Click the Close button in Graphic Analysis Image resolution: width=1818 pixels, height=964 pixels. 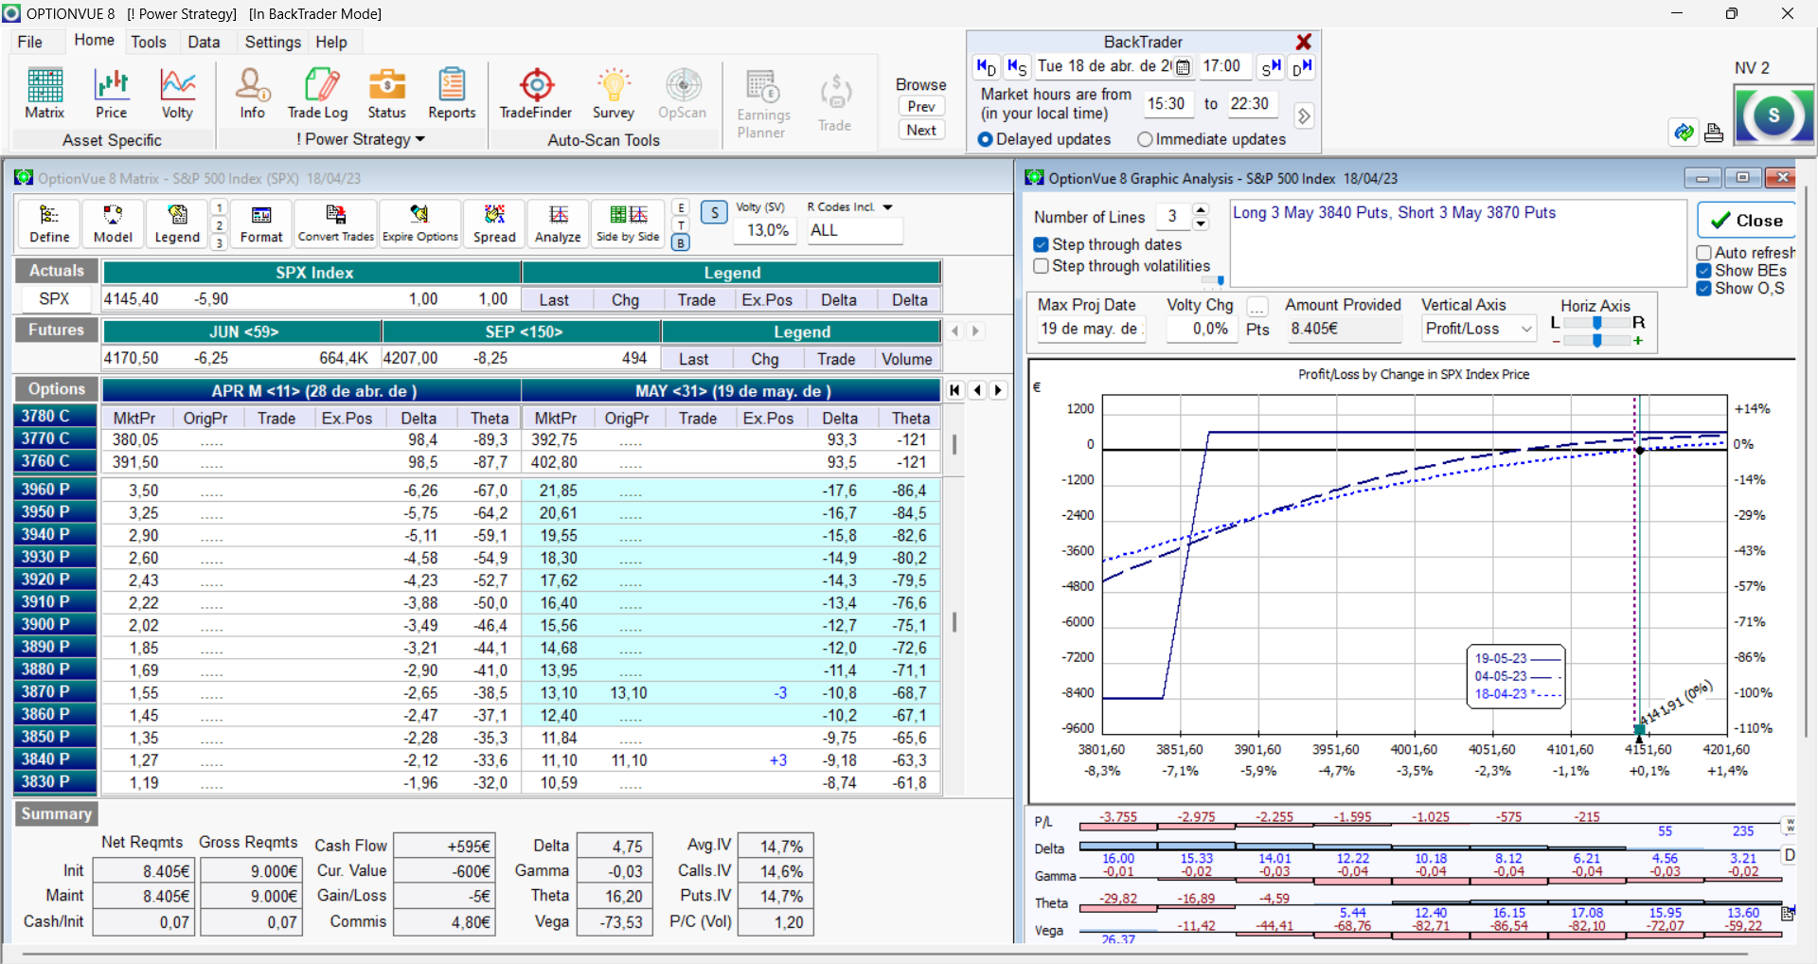[x=1747, y=221]
